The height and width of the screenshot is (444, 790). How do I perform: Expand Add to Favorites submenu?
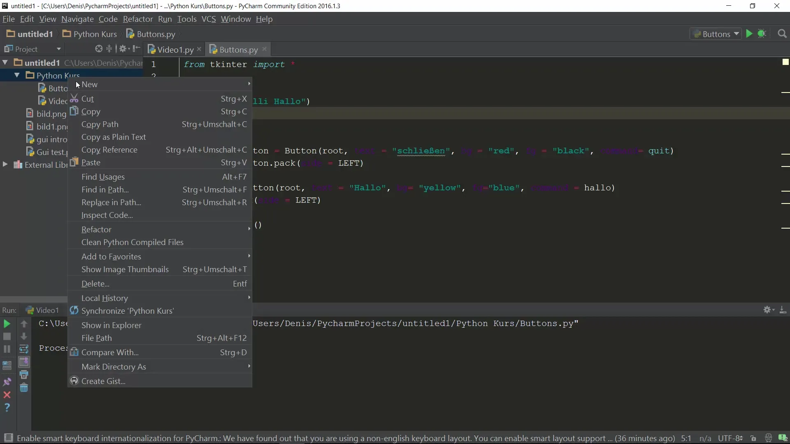coord(160,257)
